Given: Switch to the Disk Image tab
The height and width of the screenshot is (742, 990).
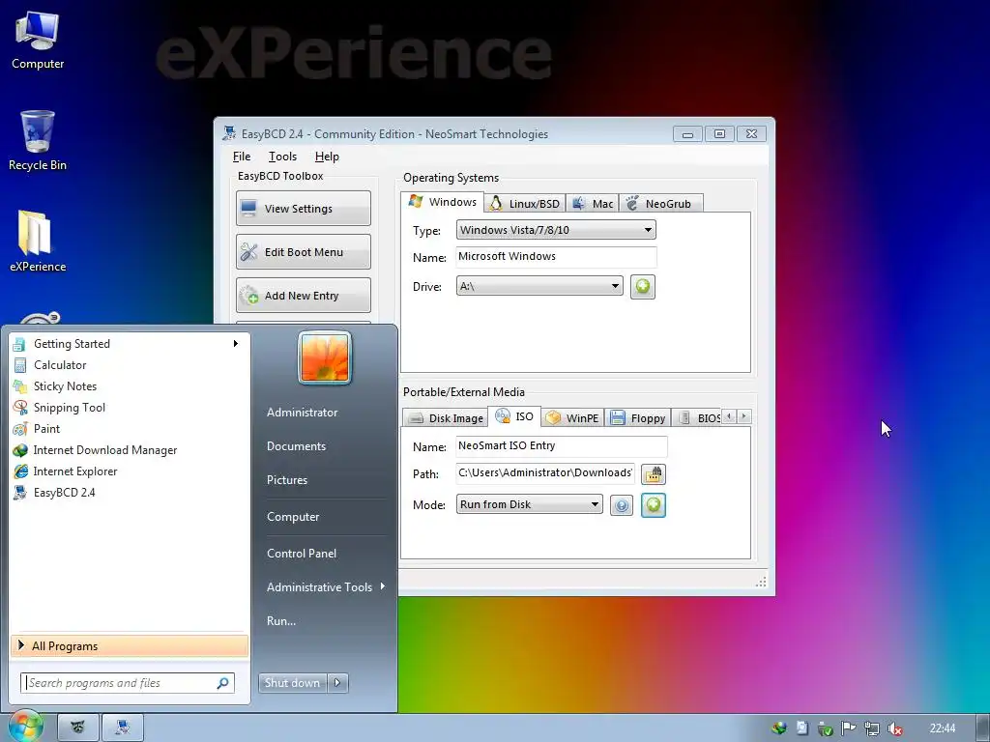Looking at the screenshot, I should 445,418.
